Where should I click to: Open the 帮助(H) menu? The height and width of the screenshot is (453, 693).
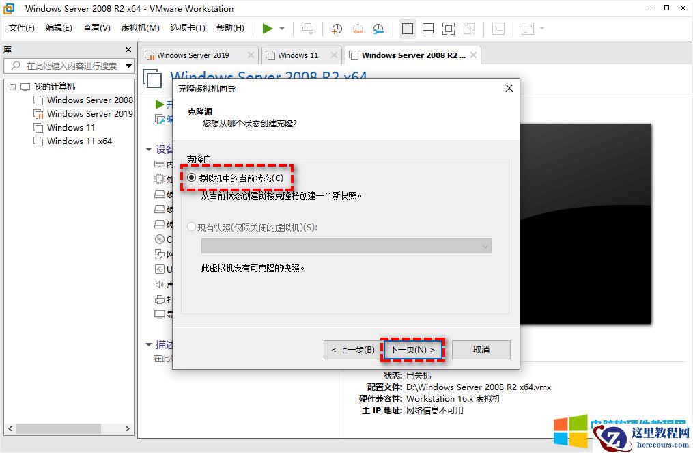tap(230, 28)
